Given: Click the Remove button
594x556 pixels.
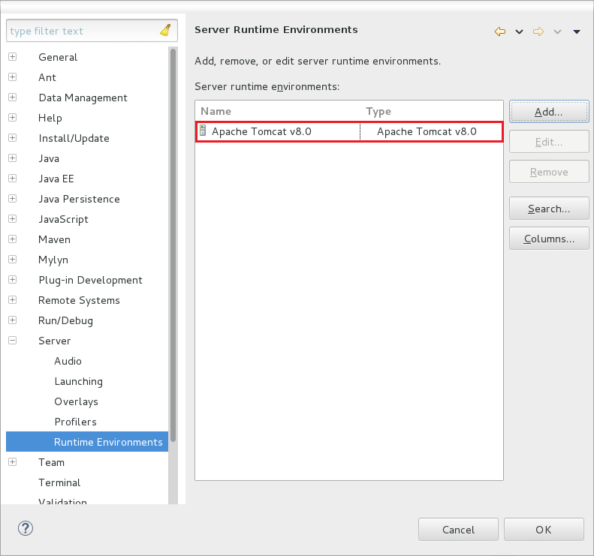Looking at the screenshot, I should click(549, 172).
